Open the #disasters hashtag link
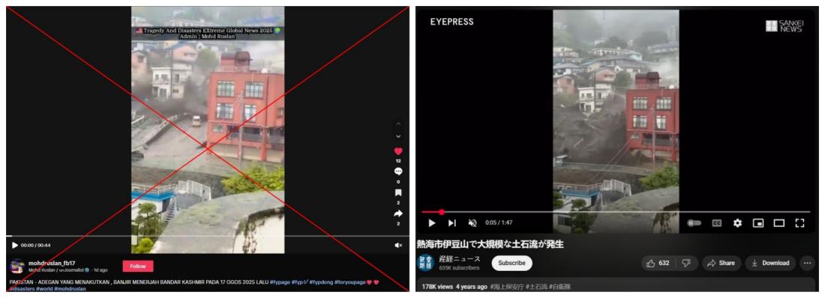Viewport: 825px width, 298px height. 20,288
